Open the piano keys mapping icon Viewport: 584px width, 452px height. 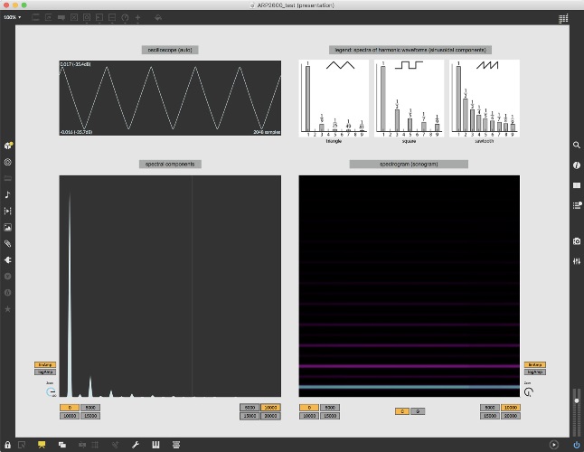point(155,445)
